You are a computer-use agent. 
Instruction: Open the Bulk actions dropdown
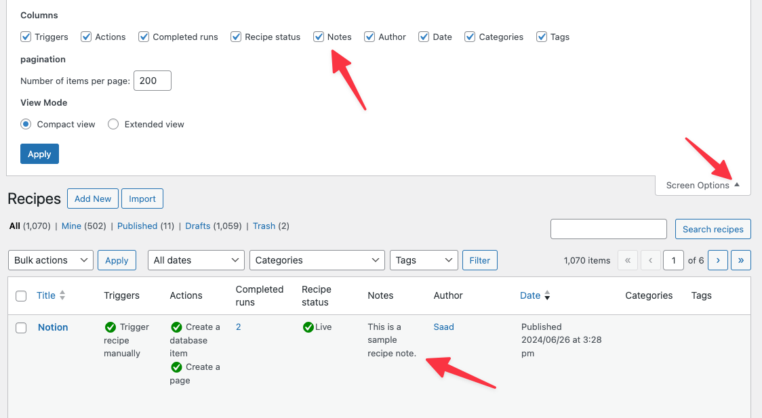(51, 260)
